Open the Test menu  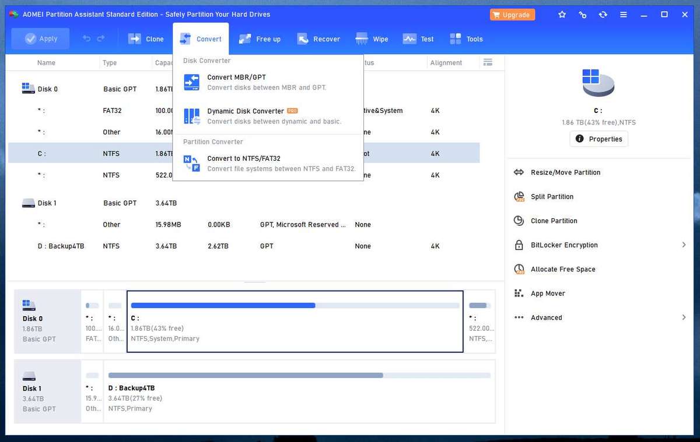(418, 39)
